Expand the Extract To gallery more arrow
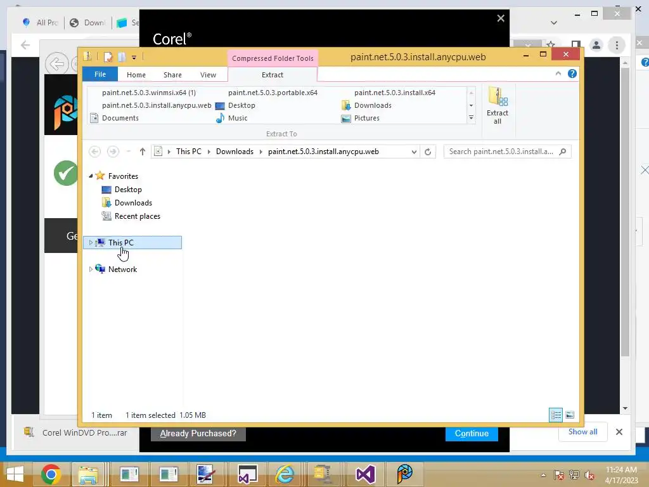This screenshot has width=649, height=487. (x=471, y=118)
